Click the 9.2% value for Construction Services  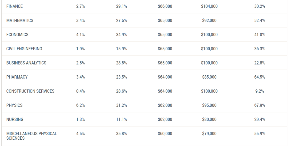point(259,91)
